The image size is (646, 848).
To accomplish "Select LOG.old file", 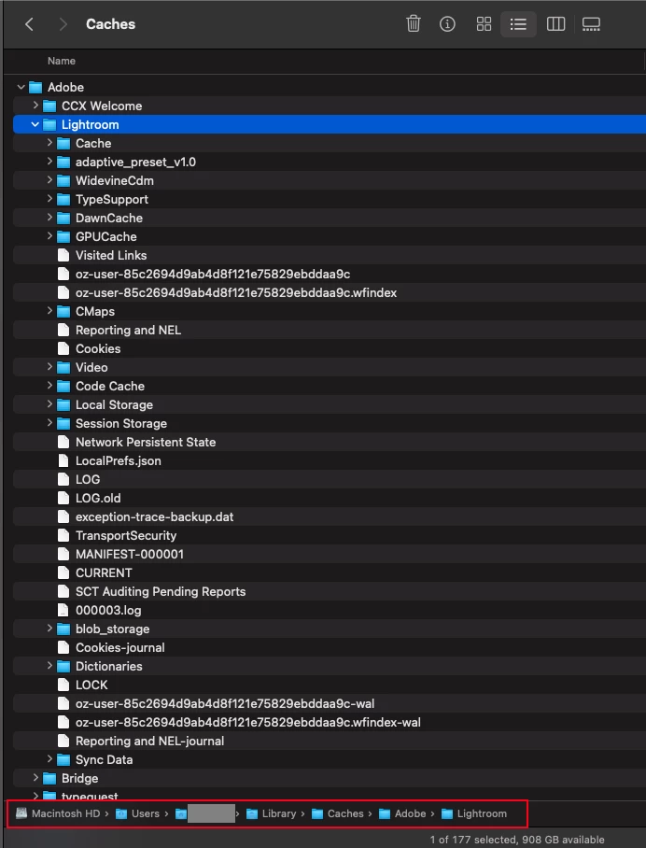I will (x=330, y=498).
